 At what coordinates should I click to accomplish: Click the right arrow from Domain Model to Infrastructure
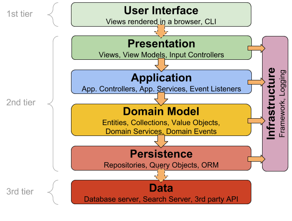(256, 121)
